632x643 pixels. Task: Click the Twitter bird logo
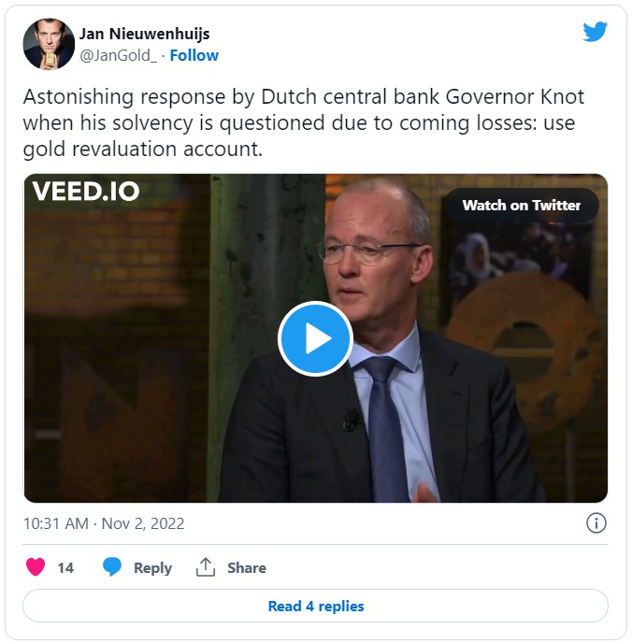pyautogui.click(x=595, y=31)
